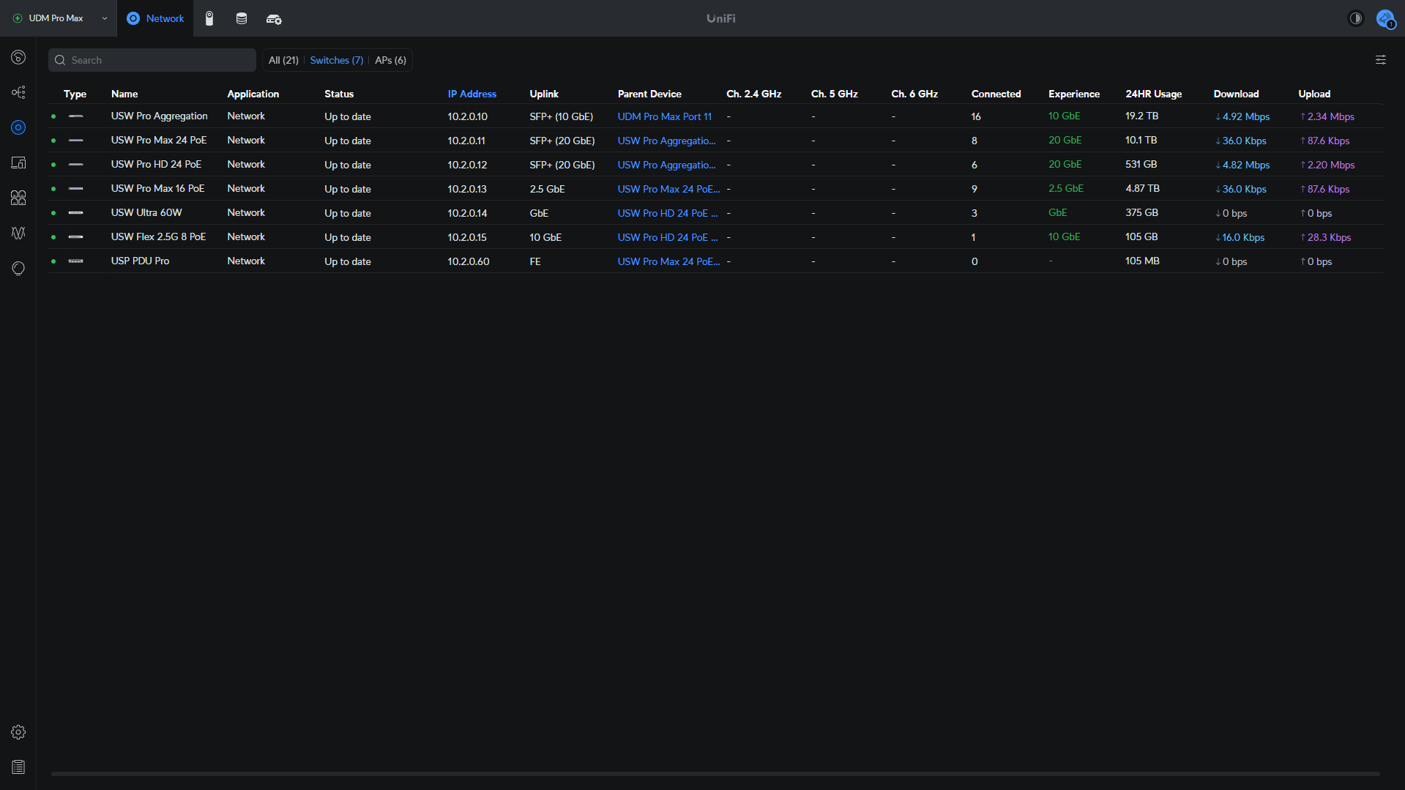Screen dimensions: 1405x790
Task: Open parent device link of USP PDU Pro
Action: click(x=668, y=261)
